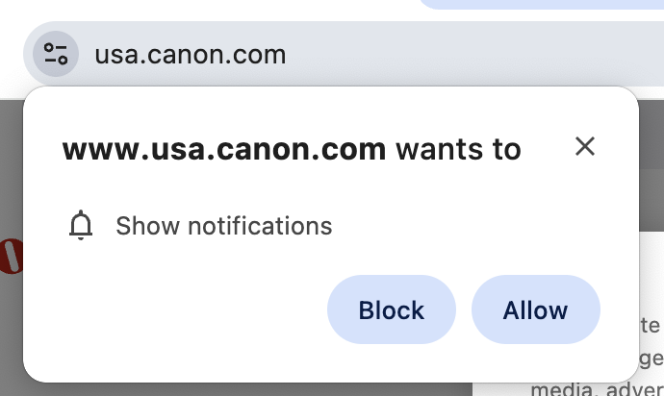Click the red circular icon behind the popup

pos(10,257)
